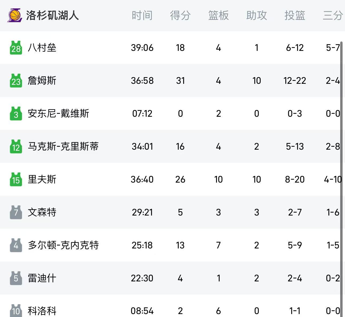
Task: Click the gray jersey number 7 icon
Action: 16,212
